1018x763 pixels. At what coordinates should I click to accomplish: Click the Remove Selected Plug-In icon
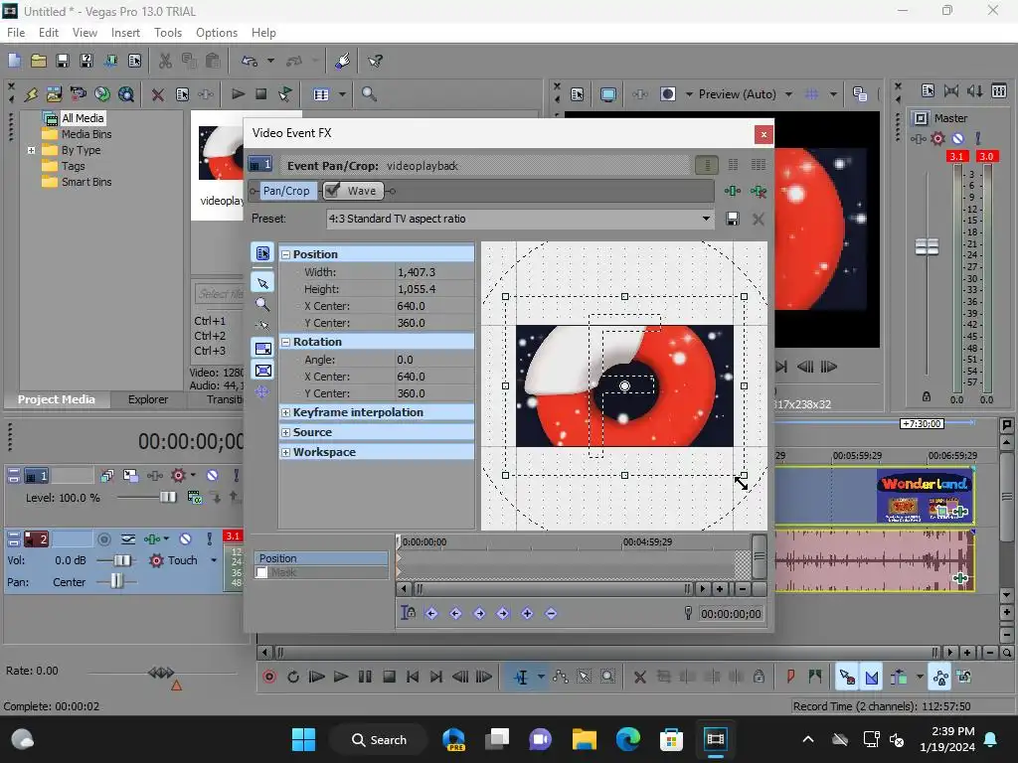pos(758,191)
